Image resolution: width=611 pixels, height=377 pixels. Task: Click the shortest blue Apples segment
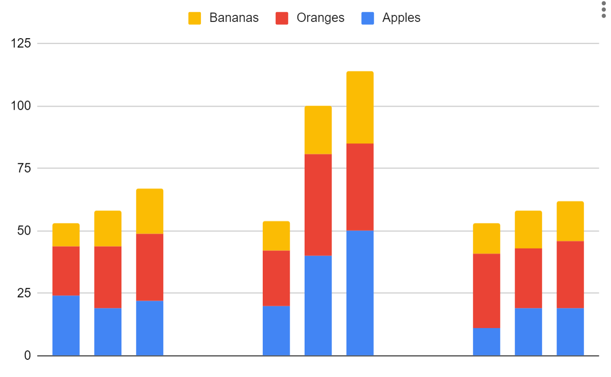[486, 342]
